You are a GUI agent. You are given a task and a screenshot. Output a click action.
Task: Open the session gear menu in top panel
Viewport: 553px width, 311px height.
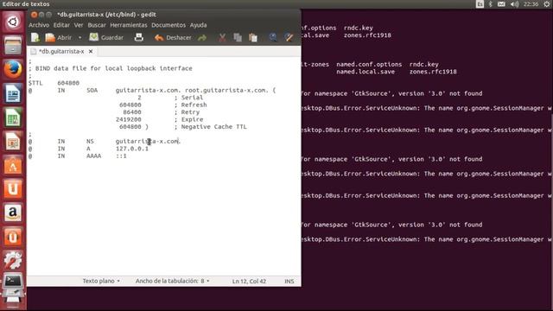(547, 4)
